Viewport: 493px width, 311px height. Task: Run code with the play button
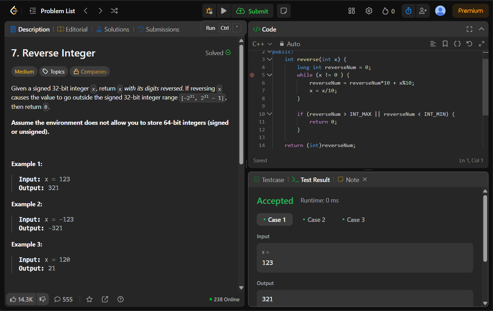coord(224,11)
